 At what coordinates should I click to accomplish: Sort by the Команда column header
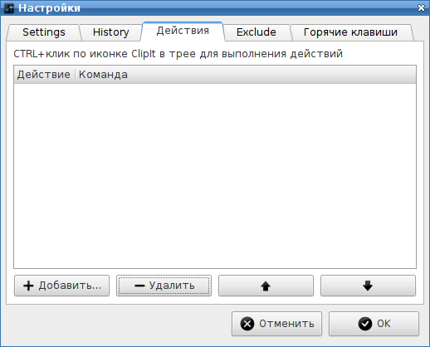click(x=246, y=75)
